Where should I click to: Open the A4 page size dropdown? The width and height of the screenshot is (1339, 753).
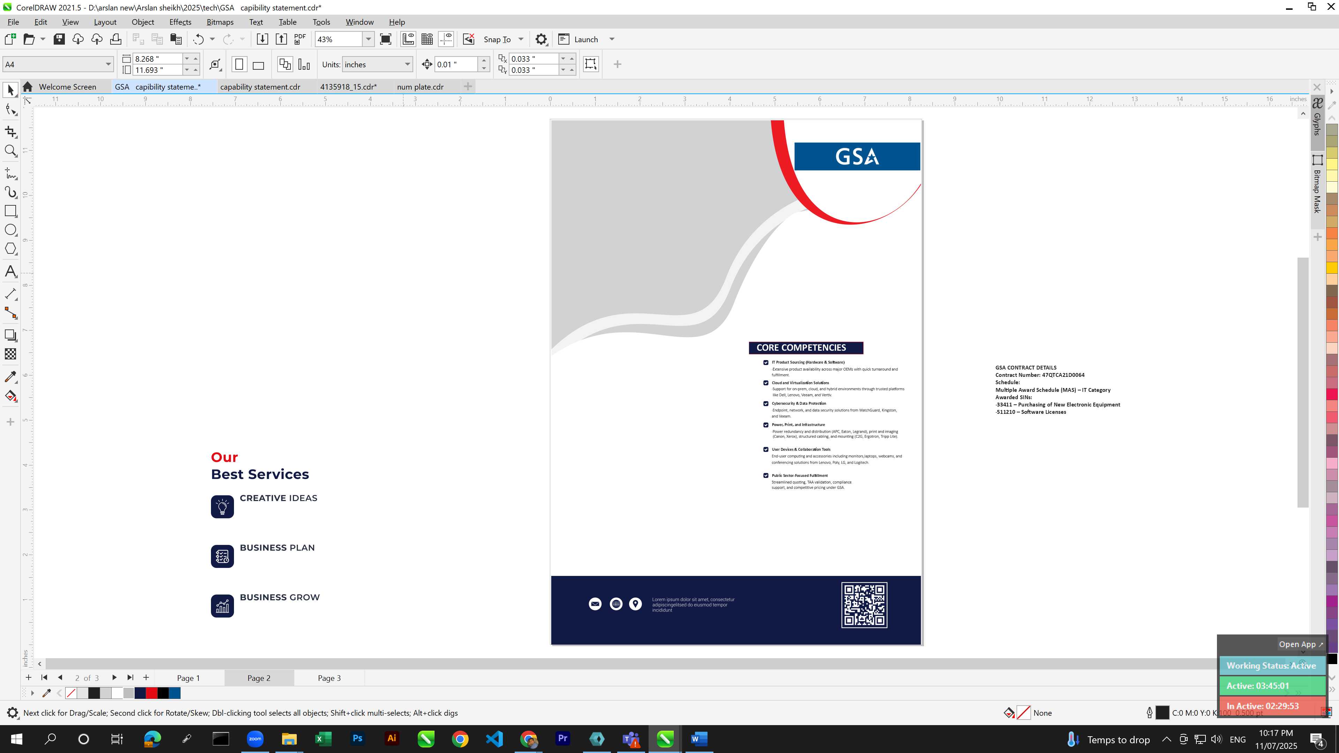coord(108,64)
